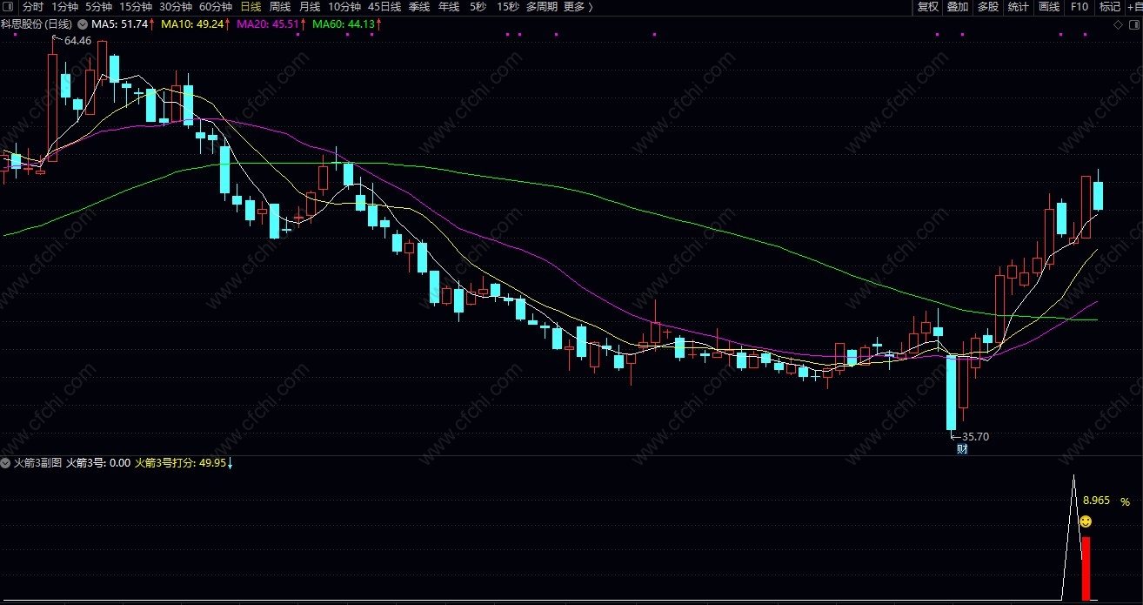Select the 30分钟 period tab
Viewport: 1143px width, 605px height.
(176, 7)
